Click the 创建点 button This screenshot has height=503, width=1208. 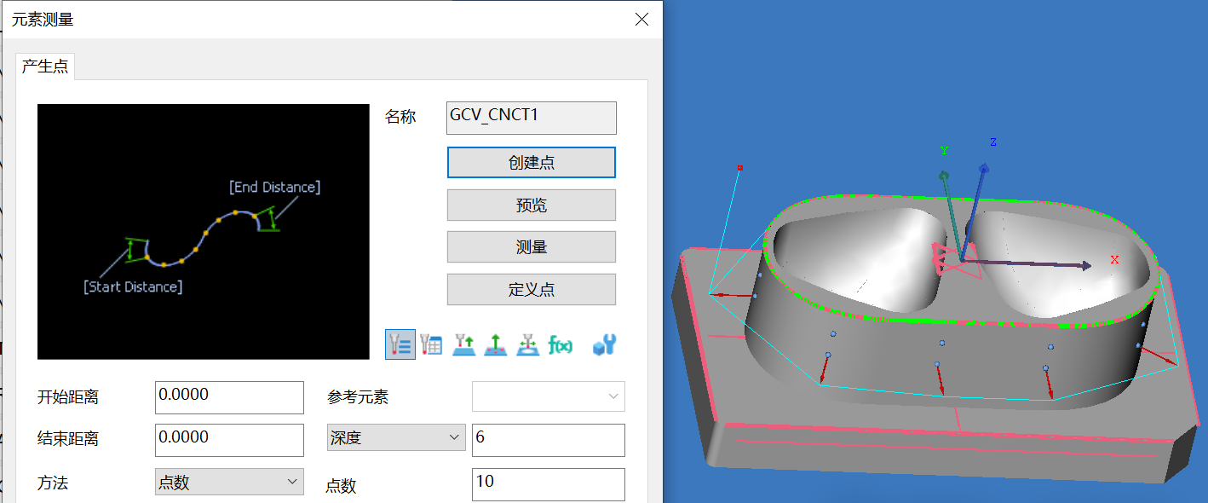531,162
